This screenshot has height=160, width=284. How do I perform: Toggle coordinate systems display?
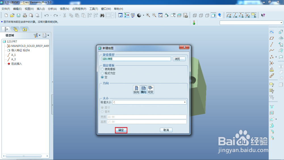247,15
